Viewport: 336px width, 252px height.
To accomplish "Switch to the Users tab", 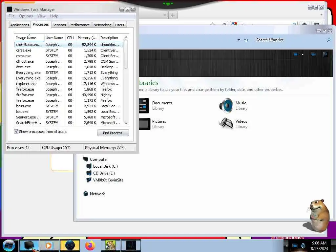I will pos(120,25).
